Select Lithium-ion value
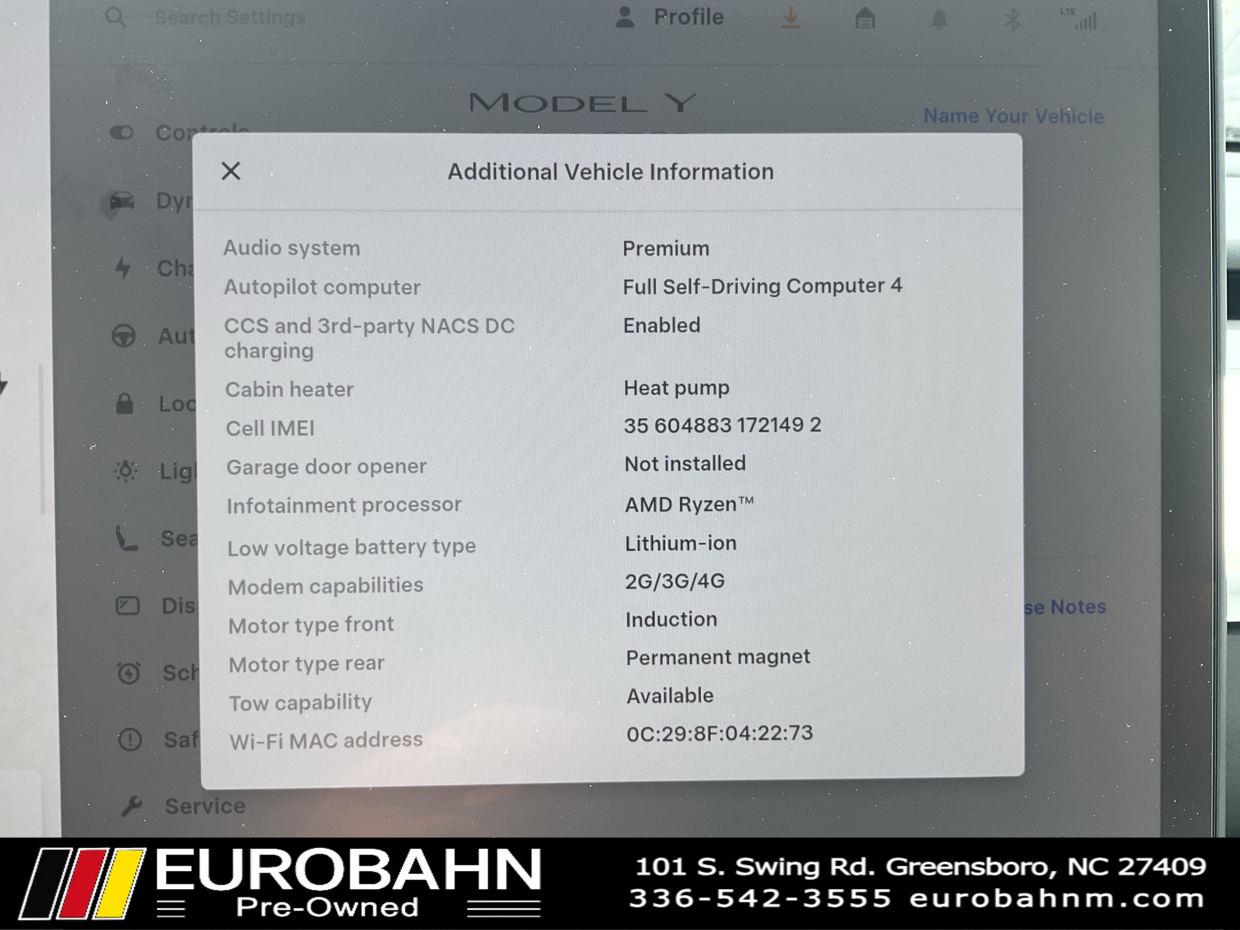 point(681,543)
